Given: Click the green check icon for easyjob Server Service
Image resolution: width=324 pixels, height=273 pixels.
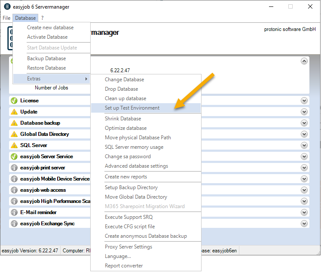Looking at the screenshot, I should [14, 156].
